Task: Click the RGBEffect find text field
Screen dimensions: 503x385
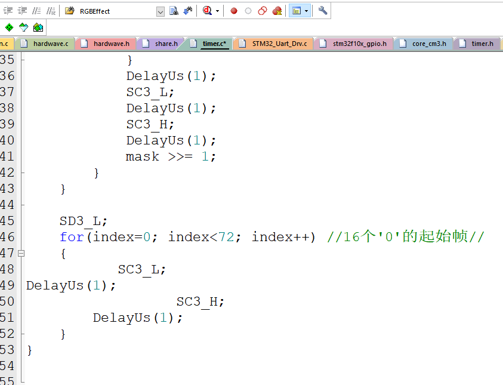Action: (117, 11)
